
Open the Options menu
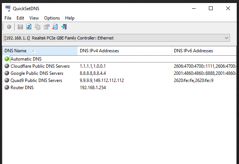pyautogui.click(x=52, y=18)
